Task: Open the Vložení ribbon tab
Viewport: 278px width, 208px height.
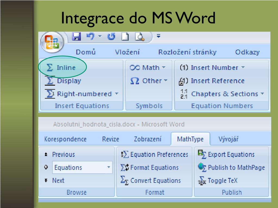Action: click(x=127, y=52)
